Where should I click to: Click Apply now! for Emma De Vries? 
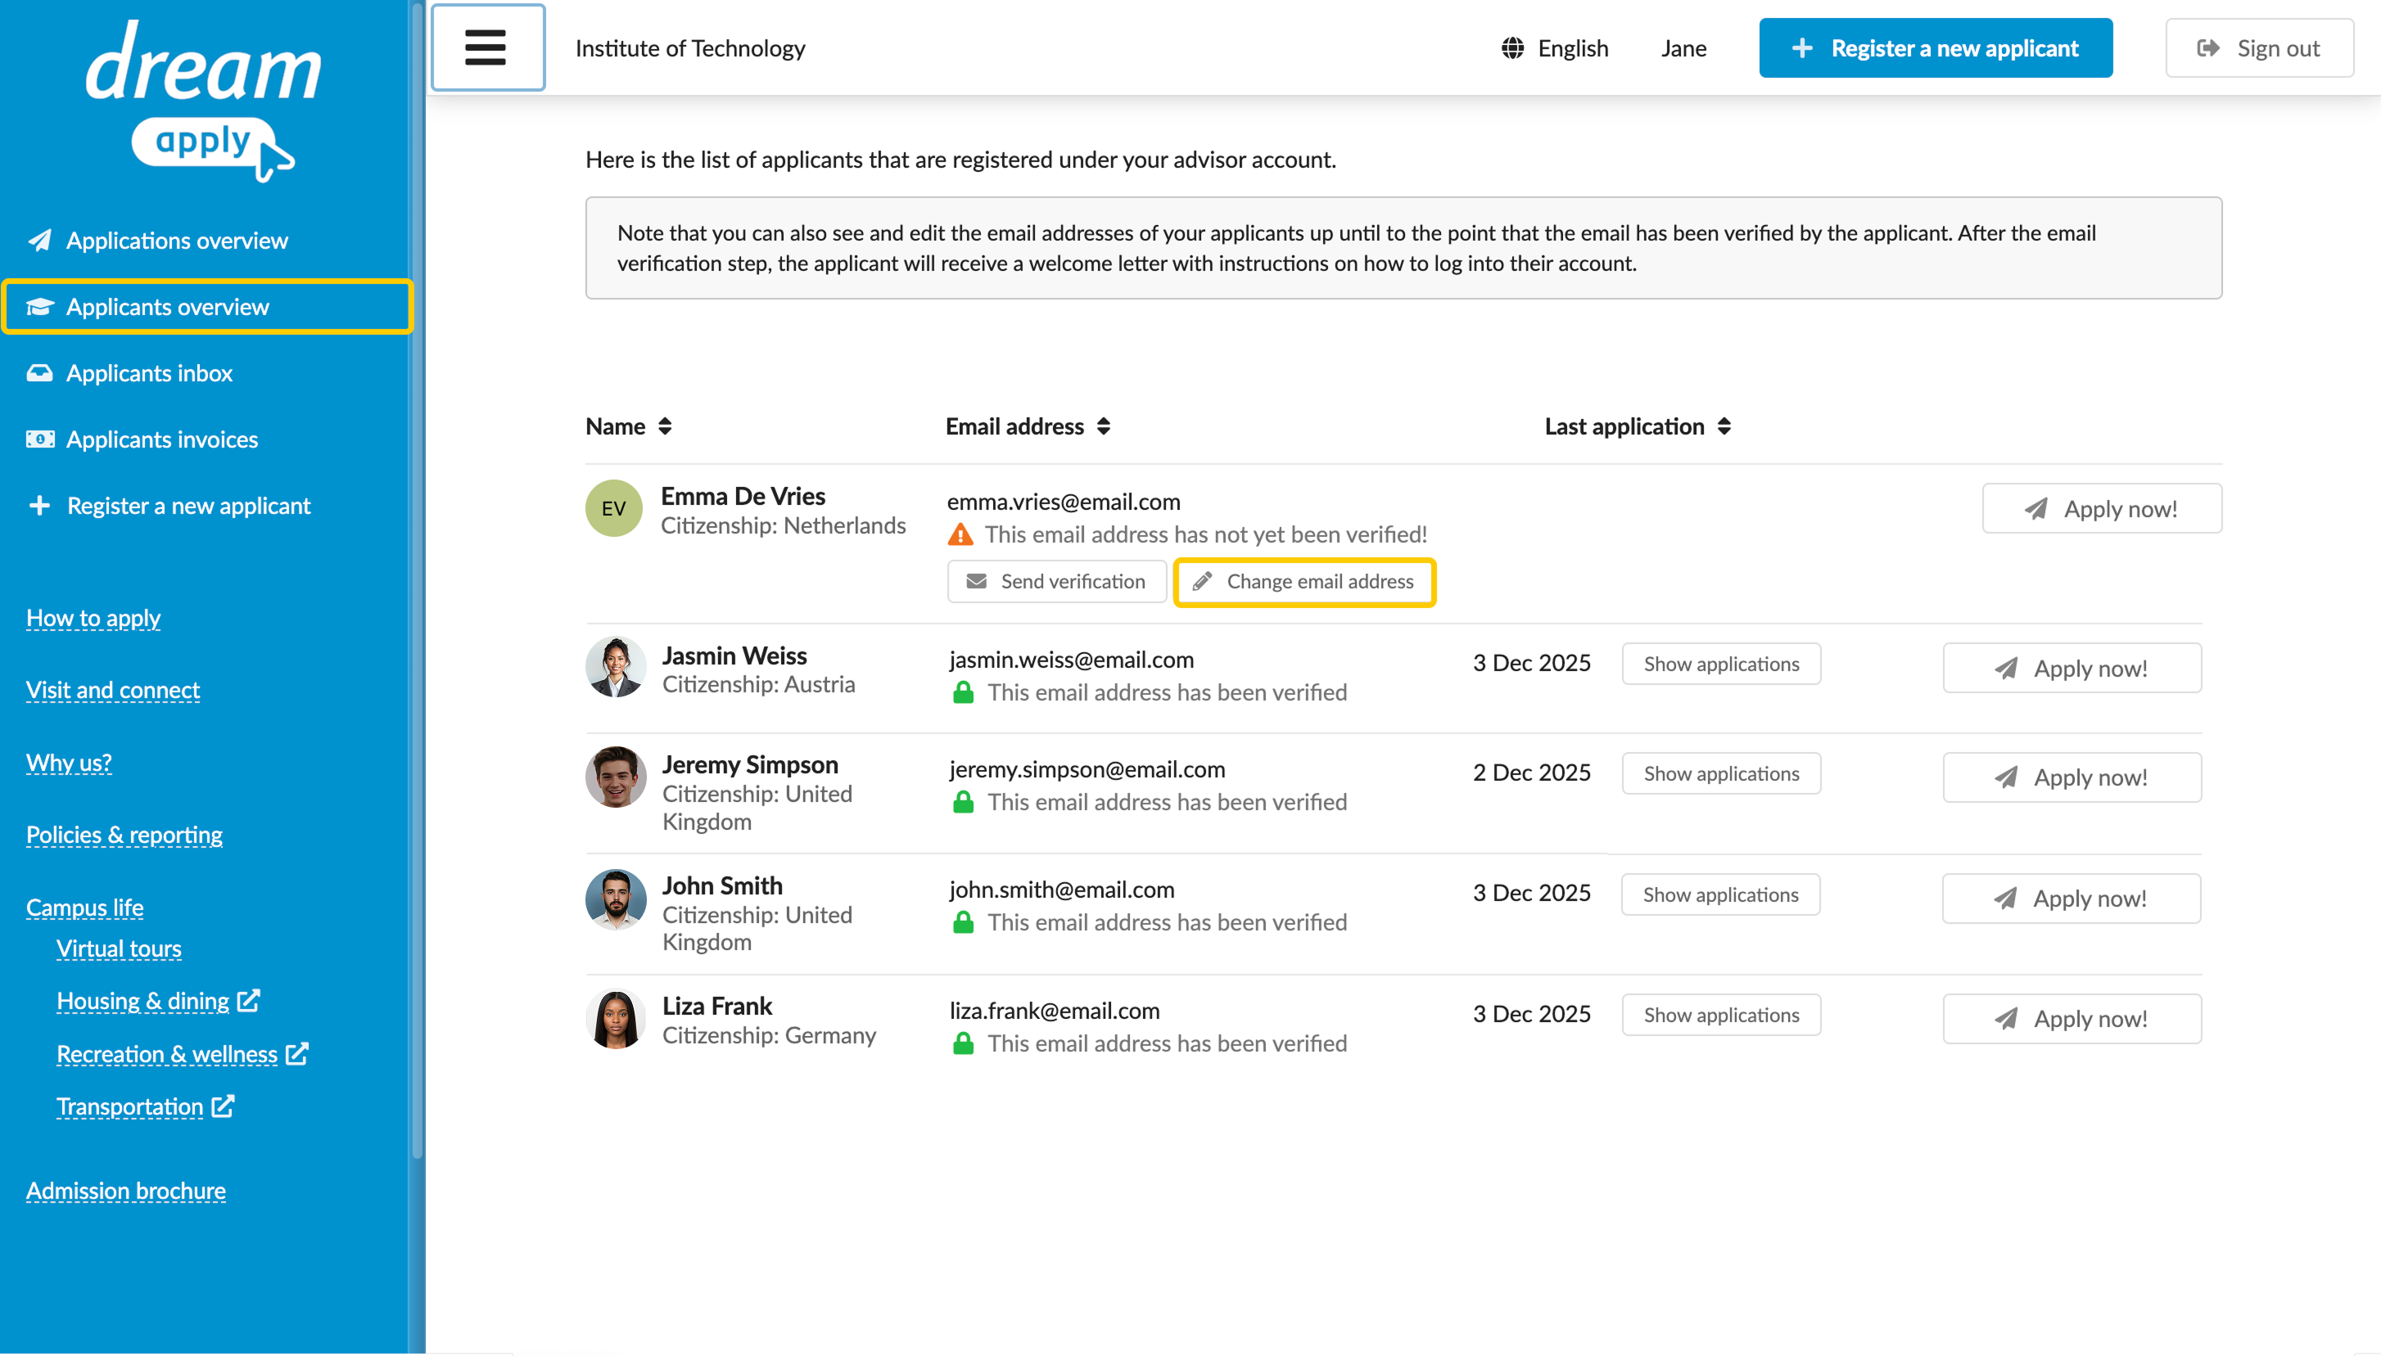[x=2102, y=508]
